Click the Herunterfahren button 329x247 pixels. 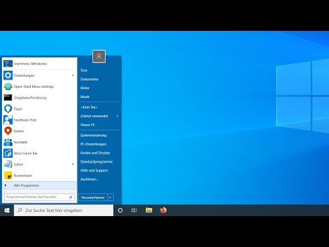(x=93, y=198)
